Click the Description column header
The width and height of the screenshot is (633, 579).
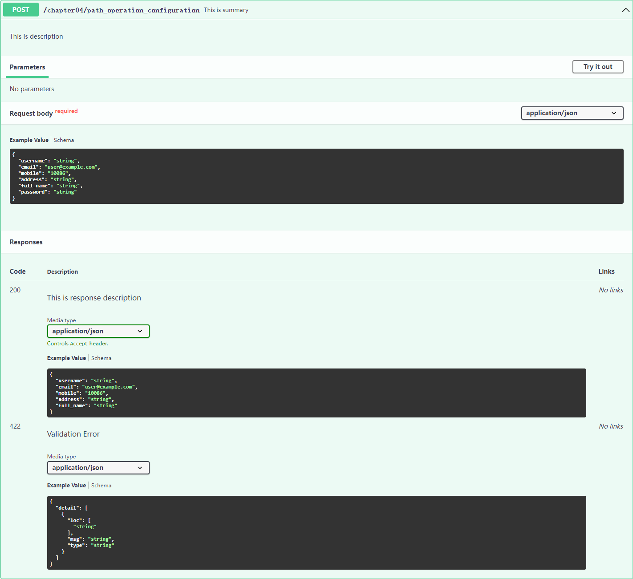tap(62, 272)
